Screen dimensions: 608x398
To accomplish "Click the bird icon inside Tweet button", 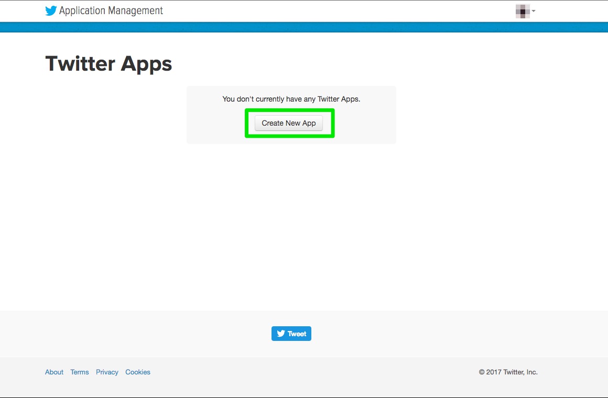I will [x=281, y=334].
